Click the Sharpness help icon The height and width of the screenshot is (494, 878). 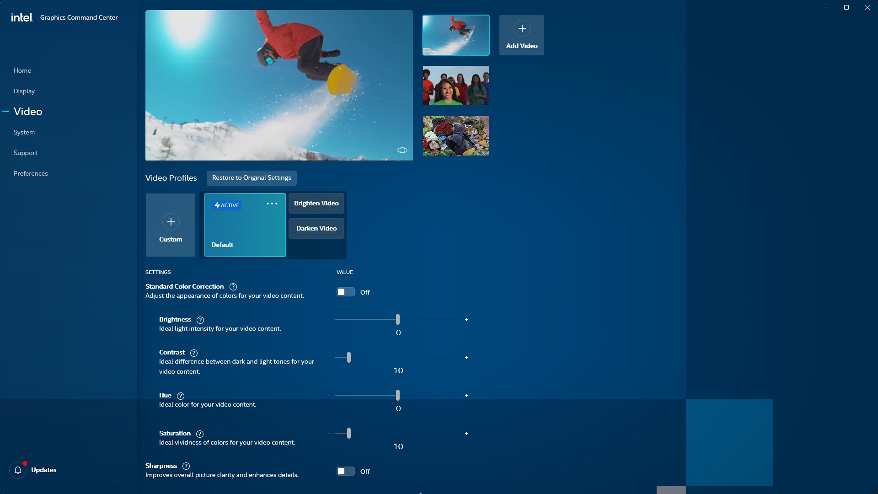pos(186,466)
